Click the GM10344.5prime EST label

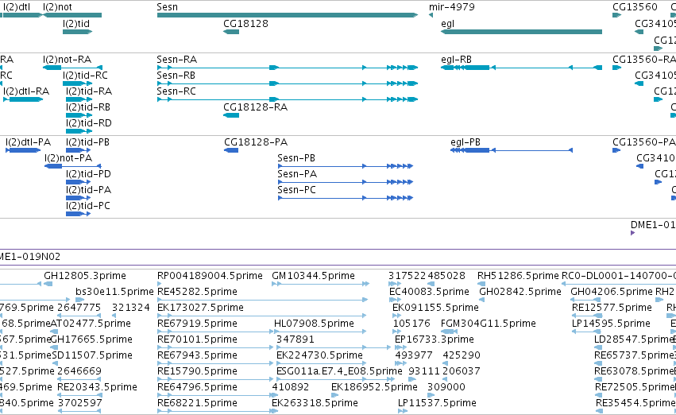click(314, 276)
